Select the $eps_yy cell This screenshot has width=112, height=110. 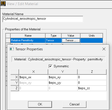click(63, 83)
